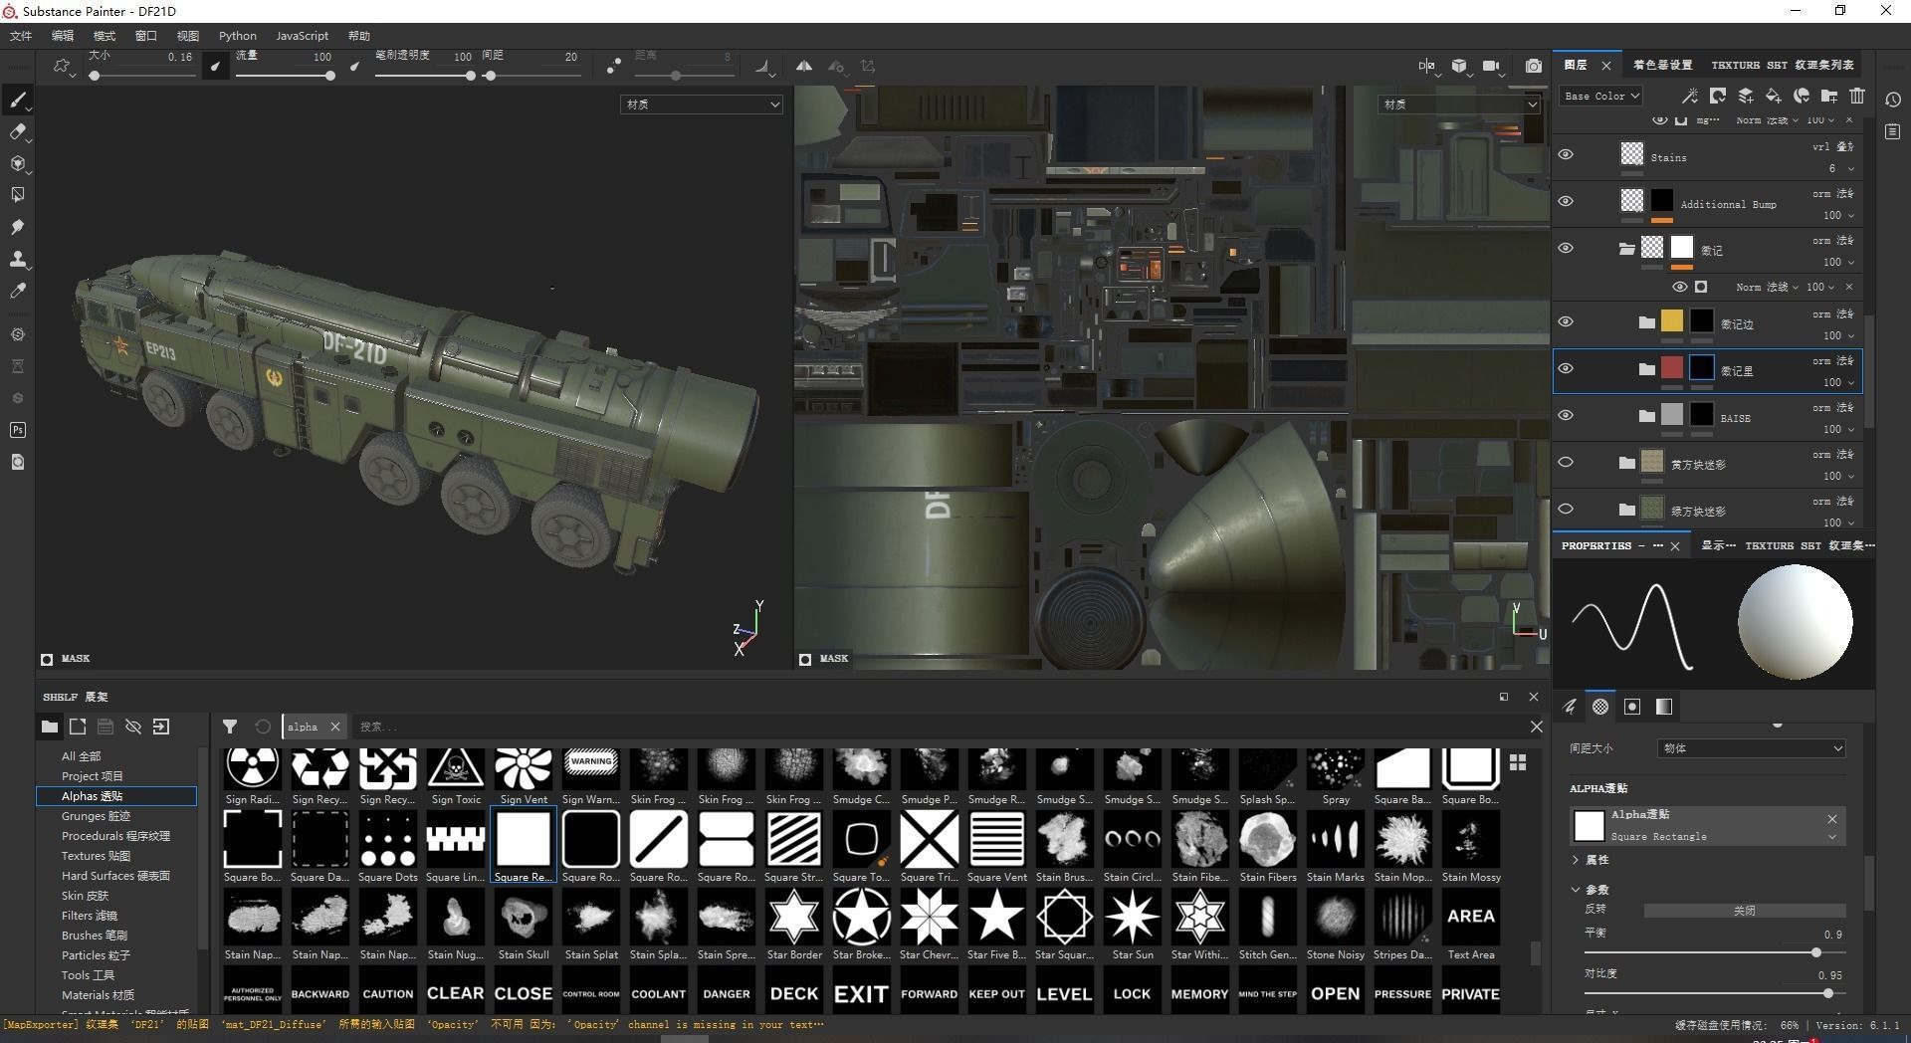1911x1043 pixels.
Task: Take viewport screenshot with camera icon
Action: pyautogui.click(x=1534, y=67)
